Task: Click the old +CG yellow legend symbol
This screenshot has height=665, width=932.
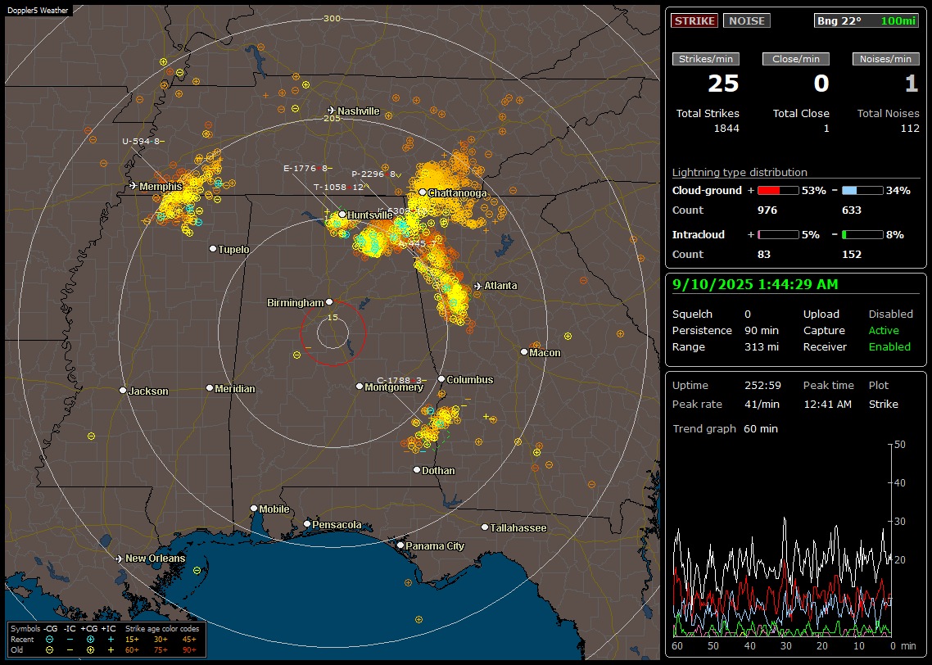Action: (90, 650)
